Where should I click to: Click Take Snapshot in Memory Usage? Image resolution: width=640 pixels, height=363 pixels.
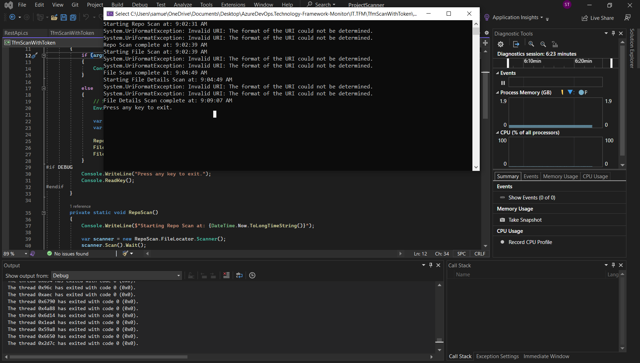point(524,220)
